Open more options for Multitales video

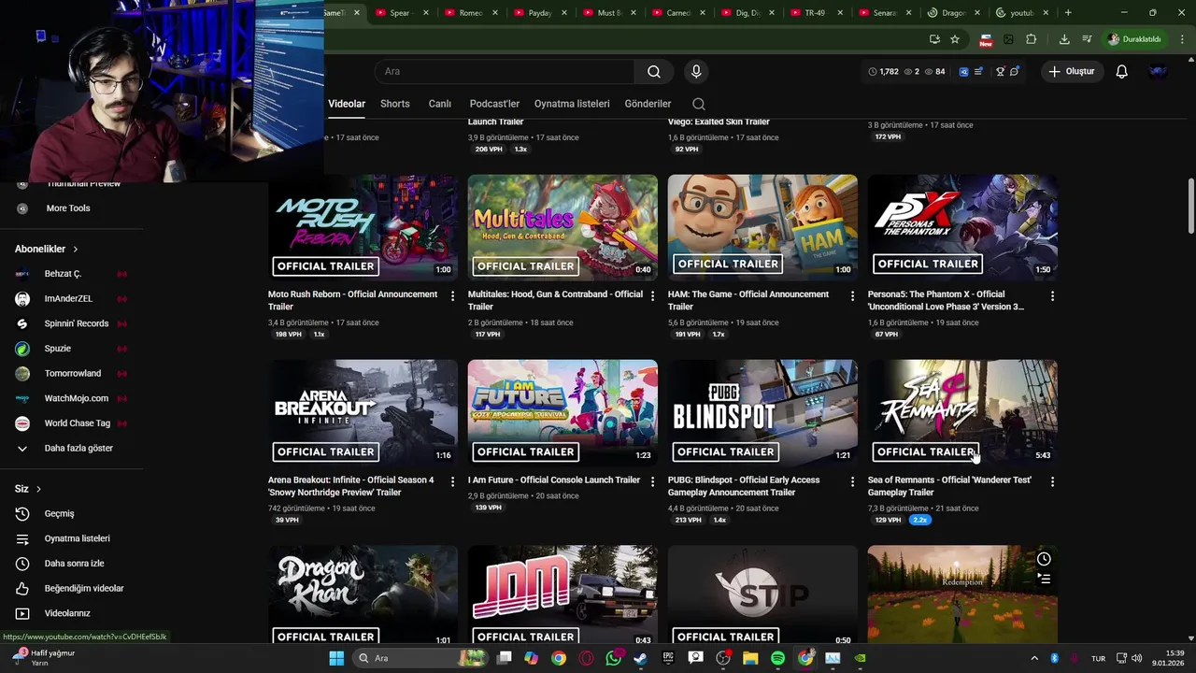click(653, 295)
